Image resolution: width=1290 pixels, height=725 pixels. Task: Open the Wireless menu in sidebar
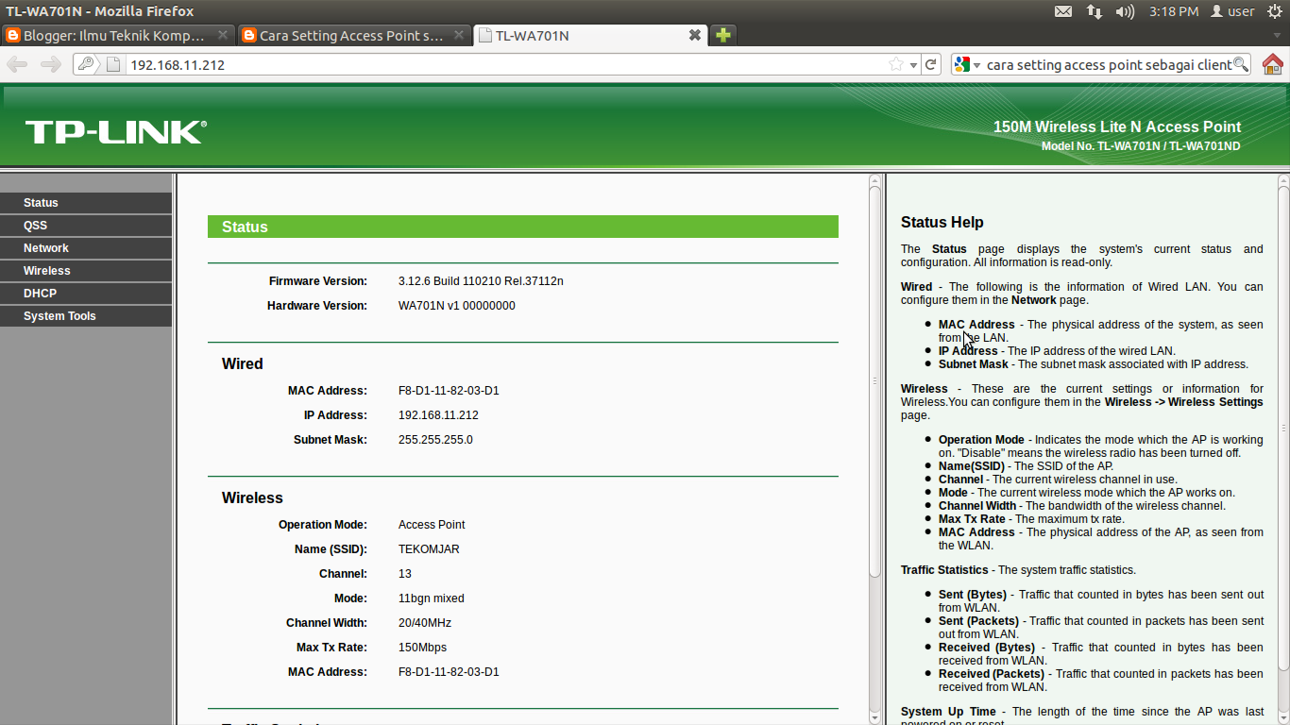pos(86,271)
